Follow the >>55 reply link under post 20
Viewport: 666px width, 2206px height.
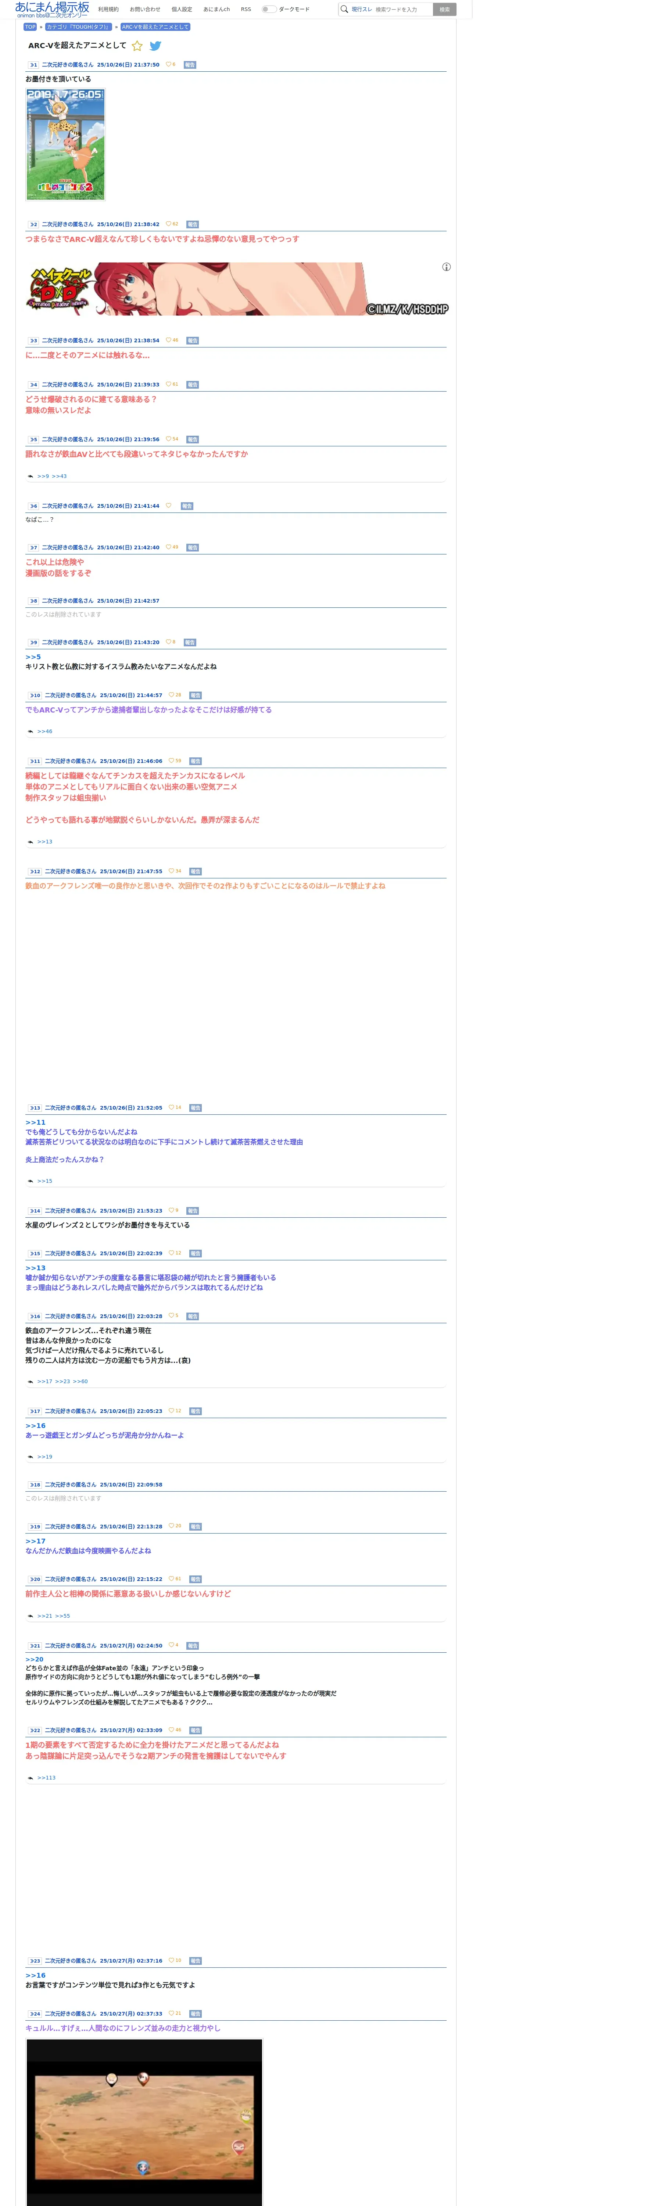click(62, 1616)
